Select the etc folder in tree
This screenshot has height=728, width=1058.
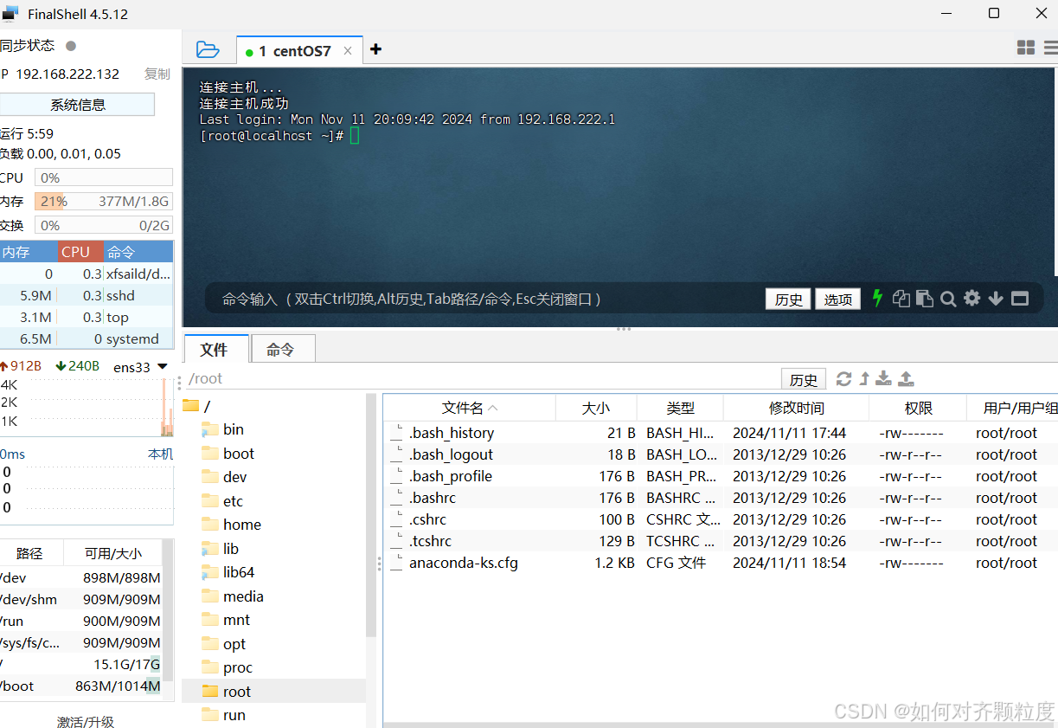point(223,501)
